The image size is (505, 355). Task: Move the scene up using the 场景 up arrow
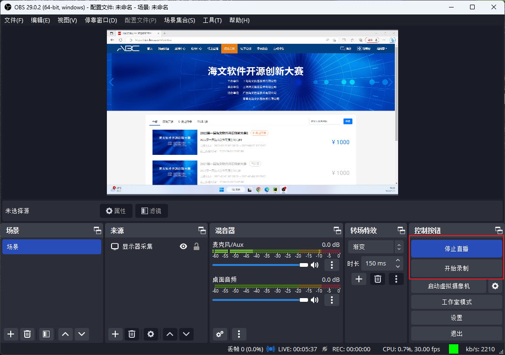click(65, 334)
